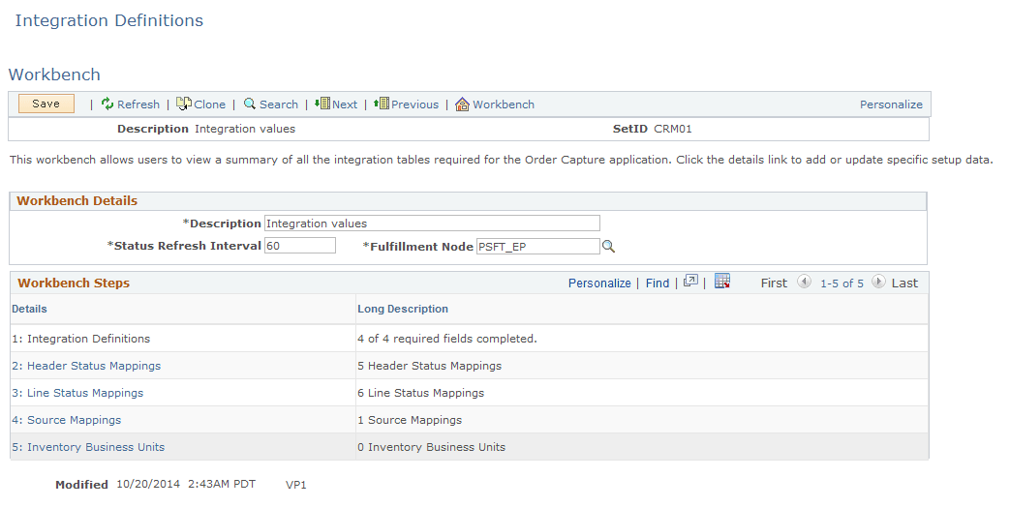Click the Long Description column header
Viewport: 1010px width, 507px height.
pyautogui.click(x=403, y=309)
